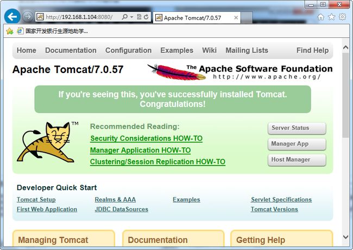Click the Documentation panel heading at bottom
This screenshot has height=250, width=353.
point(157,240)
